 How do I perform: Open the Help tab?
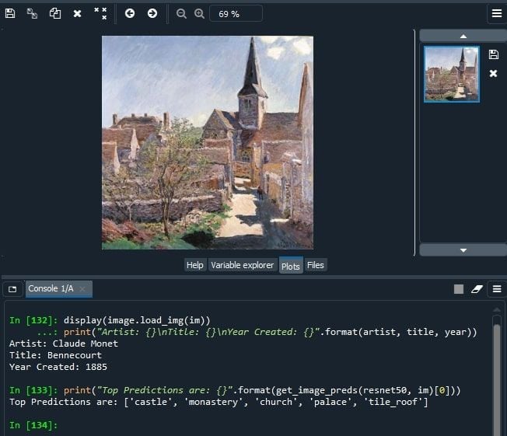coord(194,265)
